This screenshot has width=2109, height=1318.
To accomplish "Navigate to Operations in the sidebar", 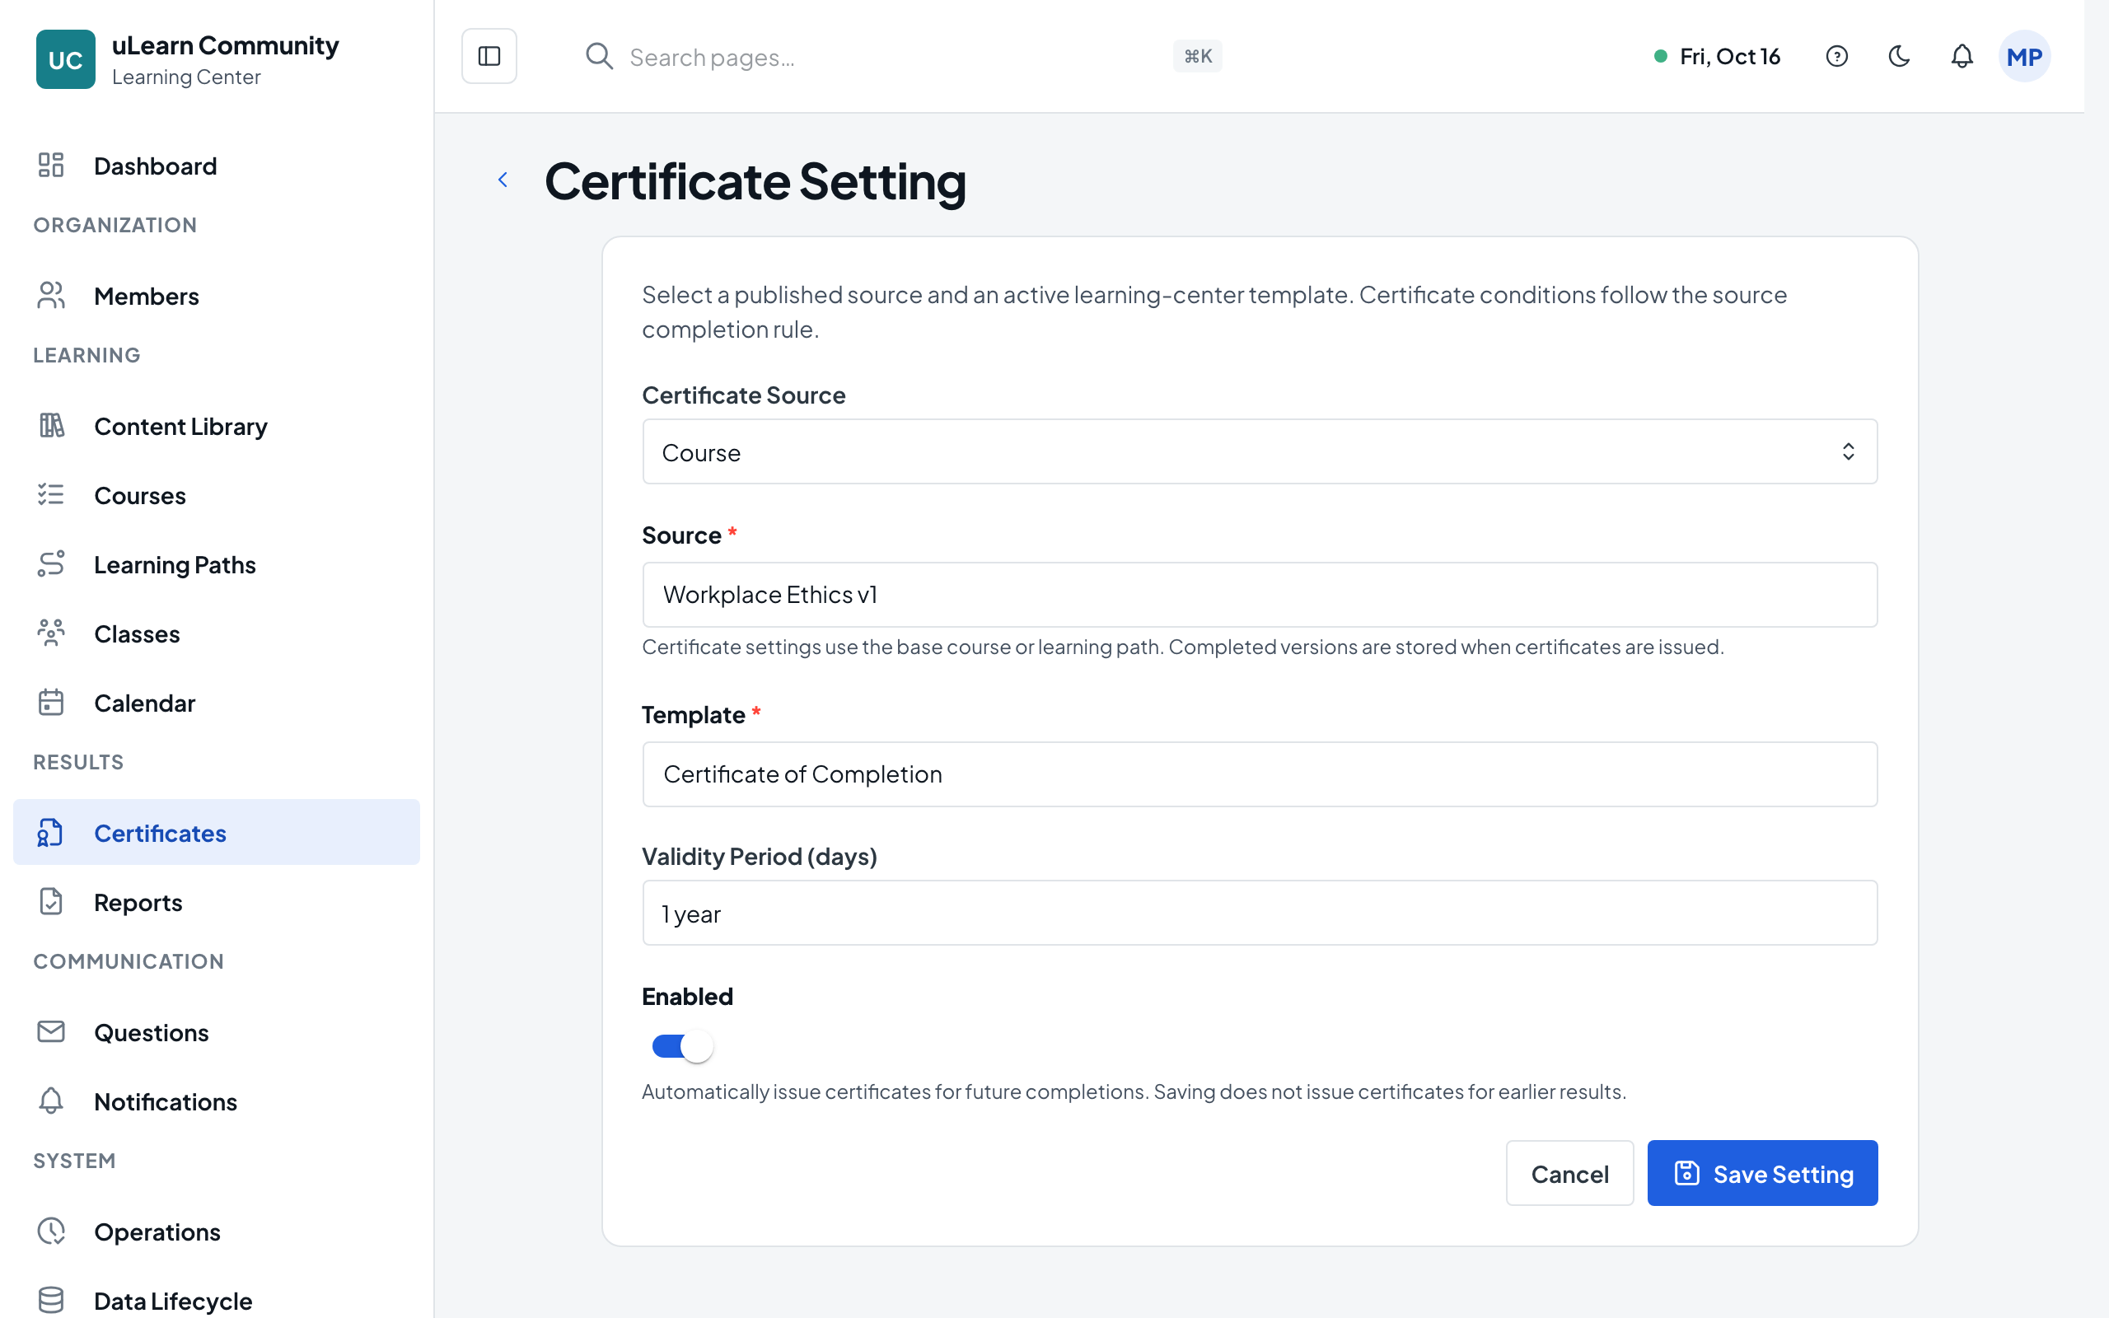I will (x=216, y=1232).
